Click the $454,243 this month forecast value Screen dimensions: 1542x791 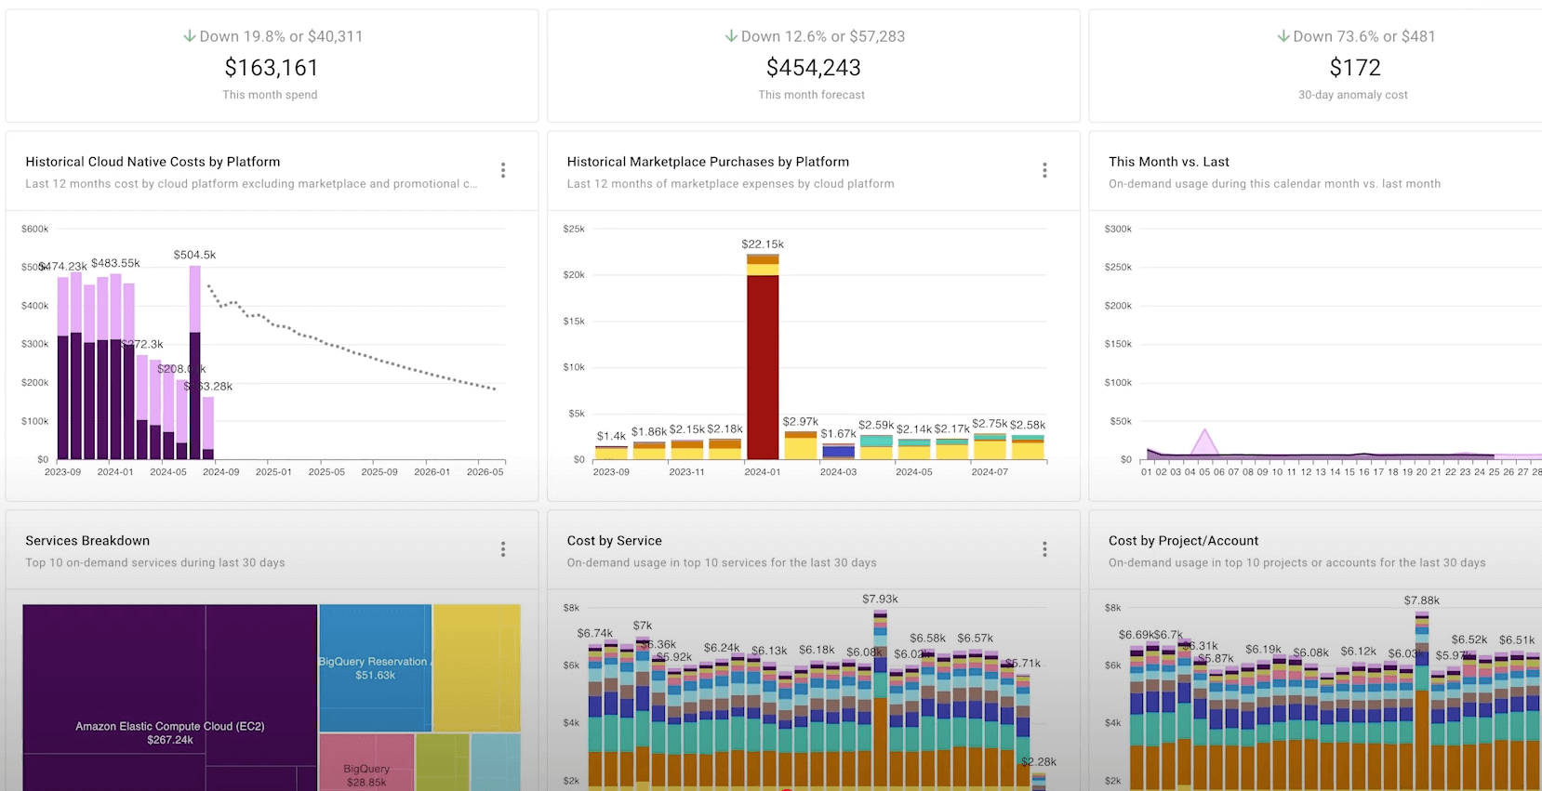814,68
